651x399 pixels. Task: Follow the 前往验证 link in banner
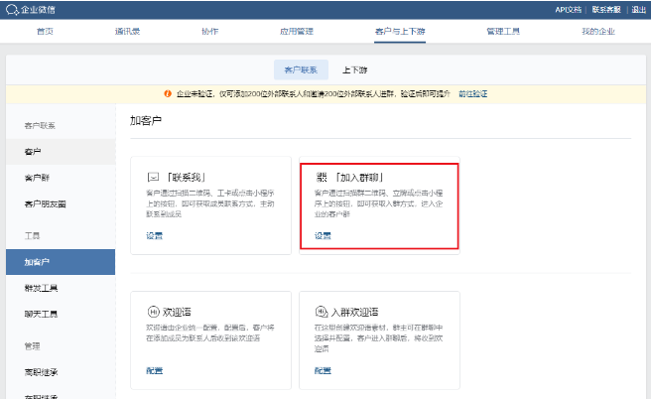pos(471,92)
